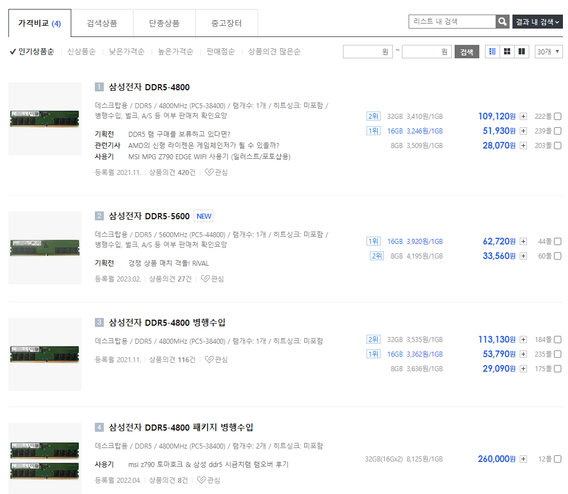The image size is (568, 494).
Task: Sort by 신상품순
Action: [x=81, y=52]
